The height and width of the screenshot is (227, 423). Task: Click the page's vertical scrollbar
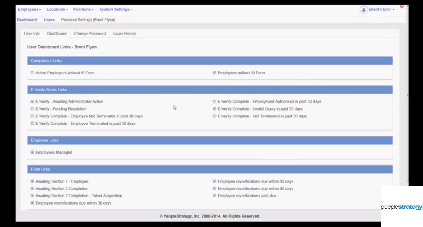coord(407,95)
